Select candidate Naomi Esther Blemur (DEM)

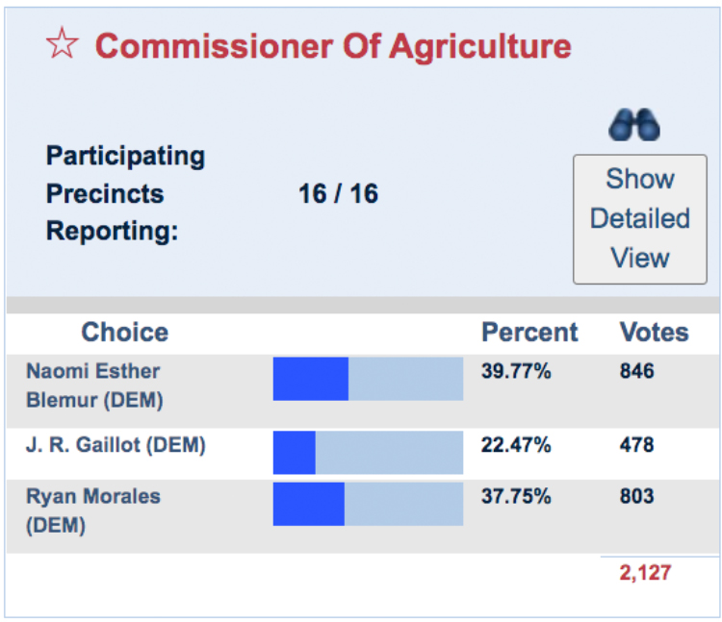pos(93,386)
